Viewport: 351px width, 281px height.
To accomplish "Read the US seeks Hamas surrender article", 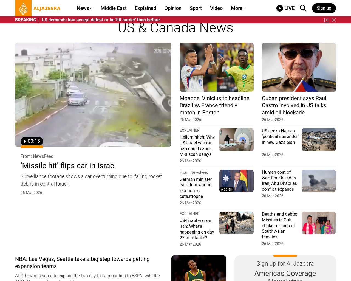I will point(280,137).
